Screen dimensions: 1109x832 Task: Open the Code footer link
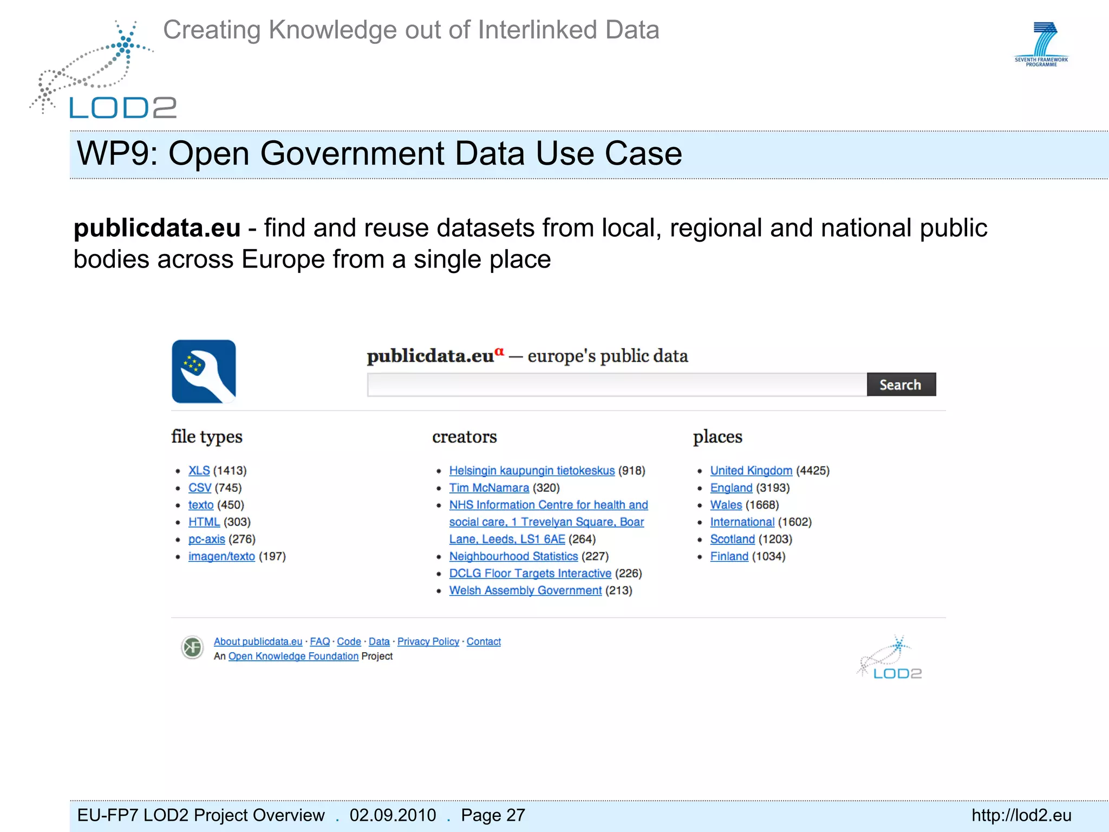pos(349,641)
